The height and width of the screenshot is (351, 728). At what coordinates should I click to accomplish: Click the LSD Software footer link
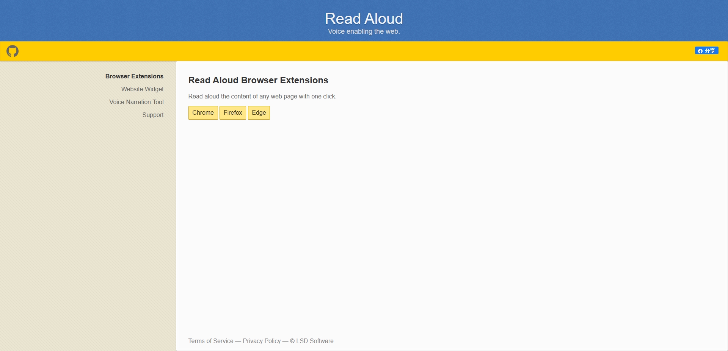click(315, 341)
